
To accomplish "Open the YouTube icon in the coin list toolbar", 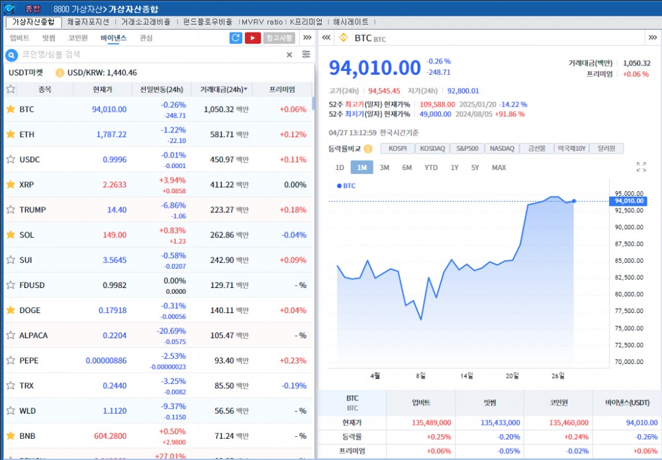I will point(252,38).
